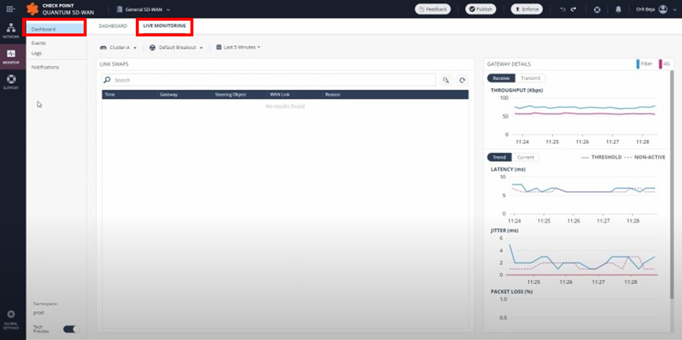Viewport: 682px width, 340px height.
Task: Switch to the DASHBOARD tab
Action: pyautogui.click(x=113, y=26)
